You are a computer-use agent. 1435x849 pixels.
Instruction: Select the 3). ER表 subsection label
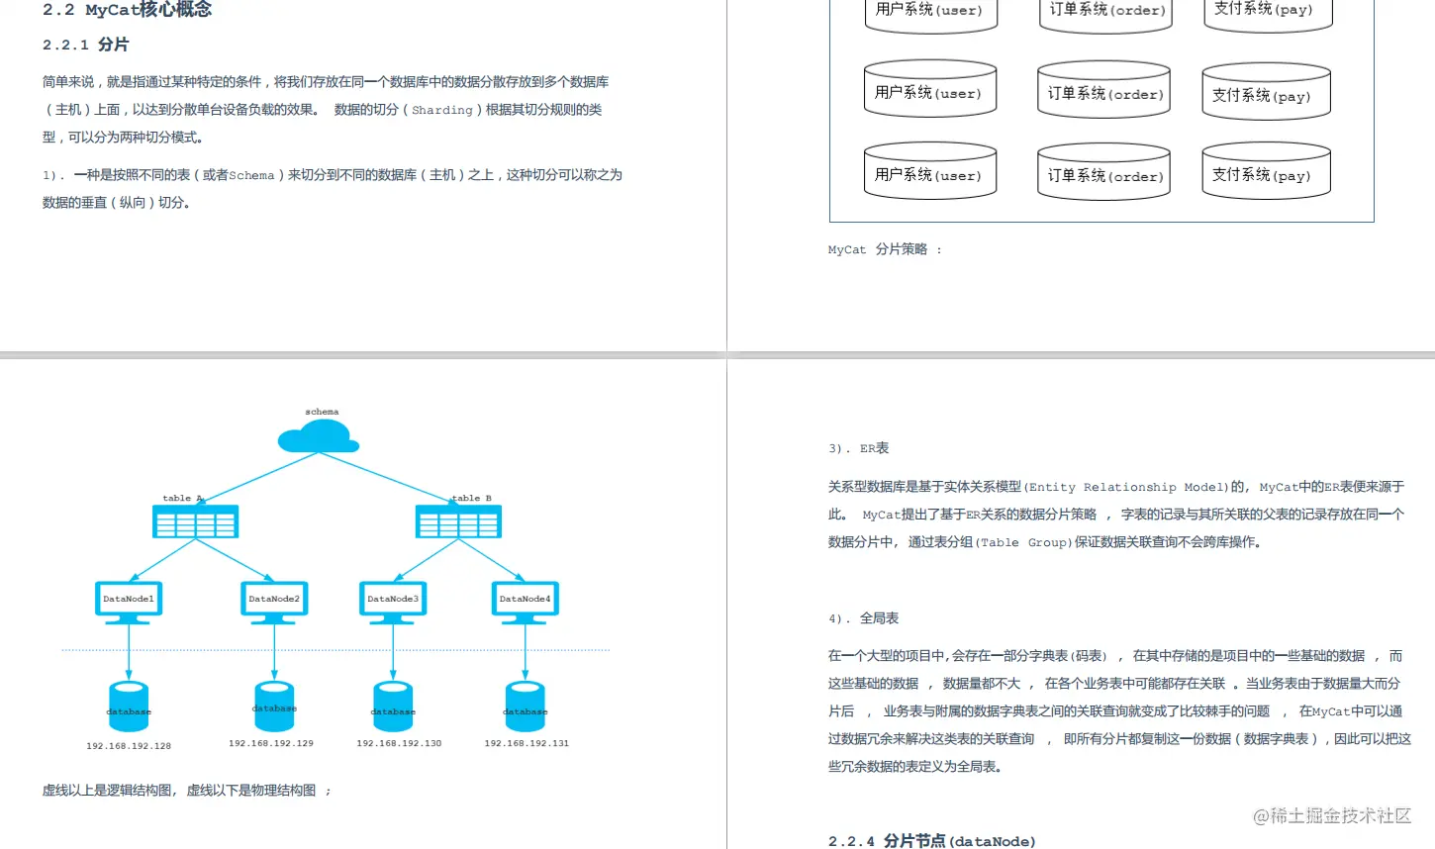860,447
